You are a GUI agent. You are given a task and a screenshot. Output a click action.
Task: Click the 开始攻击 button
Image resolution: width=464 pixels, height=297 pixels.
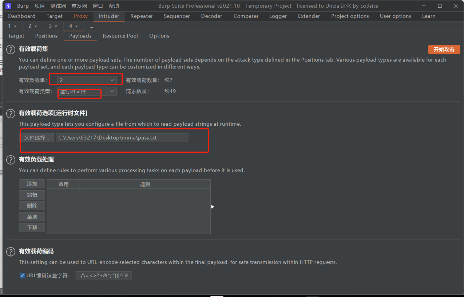[444, 50]
